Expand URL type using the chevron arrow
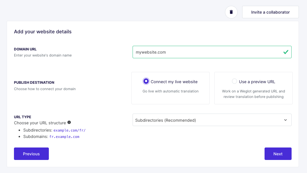307x173 pixels. click(x=285, y=120)
